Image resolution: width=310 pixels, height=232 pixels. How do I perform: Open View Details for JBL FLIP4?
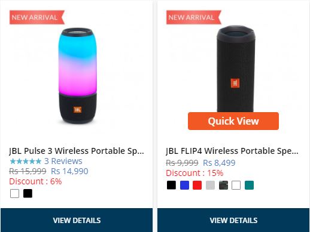pos(233,220)
